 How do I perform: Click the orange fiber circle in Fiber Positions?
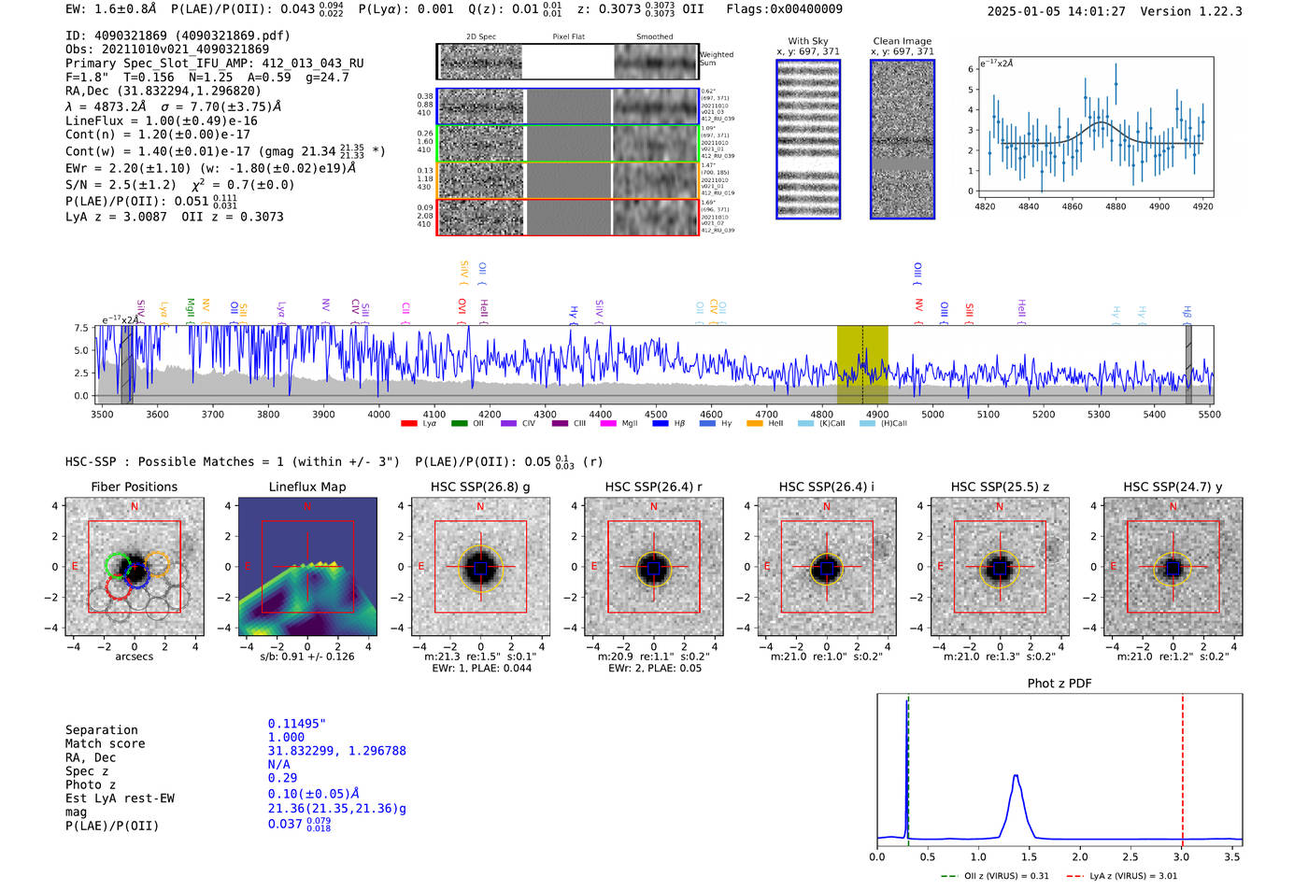click(x=156, y=564)
